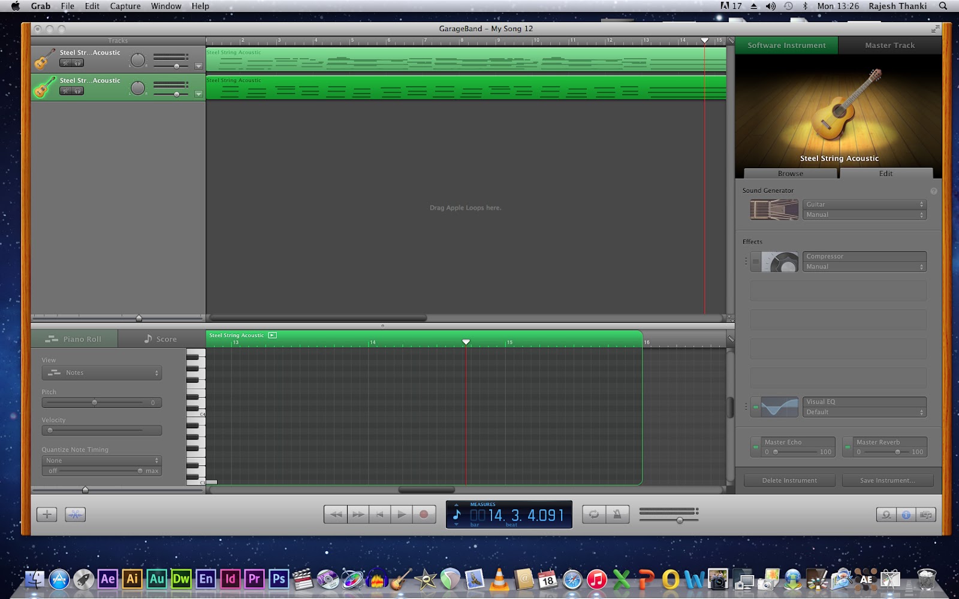Click the red Record button
The width and height of the screenshot is (959, 599).
tap(424, 515)
